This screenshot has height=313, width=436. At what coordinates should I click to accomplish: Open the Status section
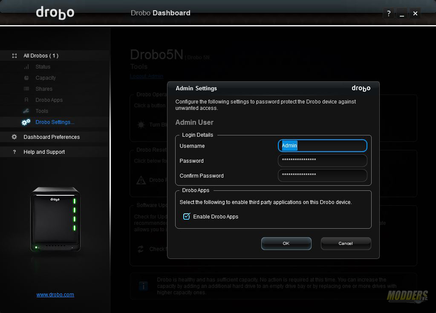[x=43, y=67]
